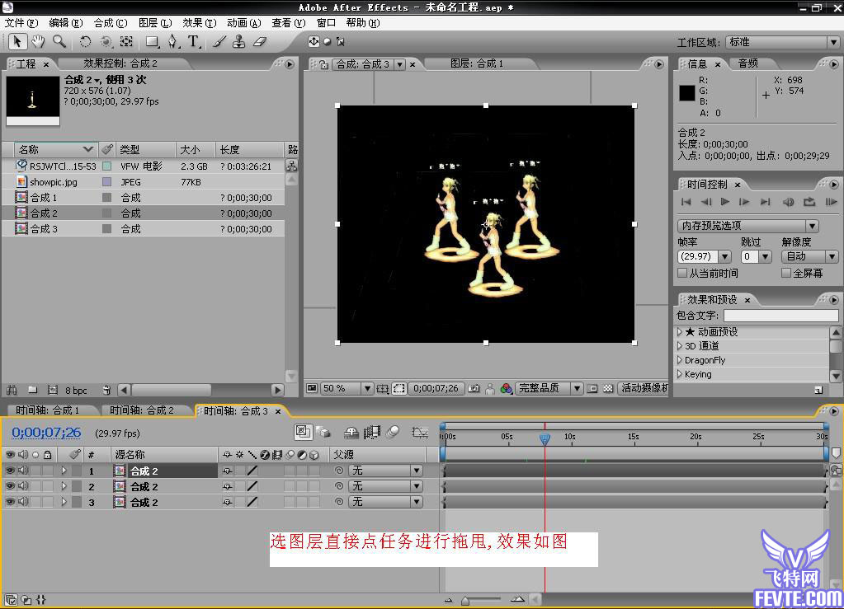The width and height of the screenshot is (844, 609).
Task: Go to last frame in Time Controls
Action: pos(765,202)
